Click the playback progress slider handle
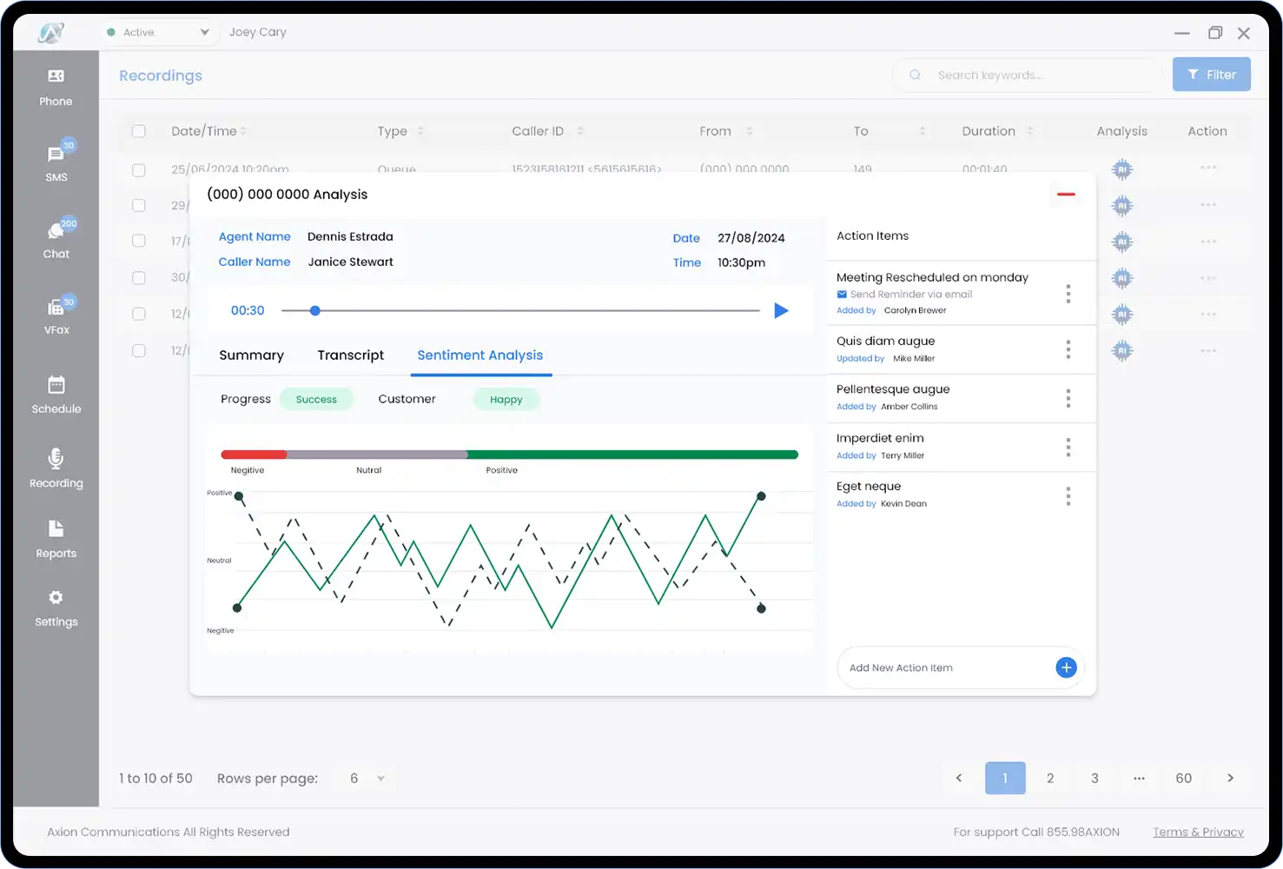Screen dimensions: 1283x869 315,310
